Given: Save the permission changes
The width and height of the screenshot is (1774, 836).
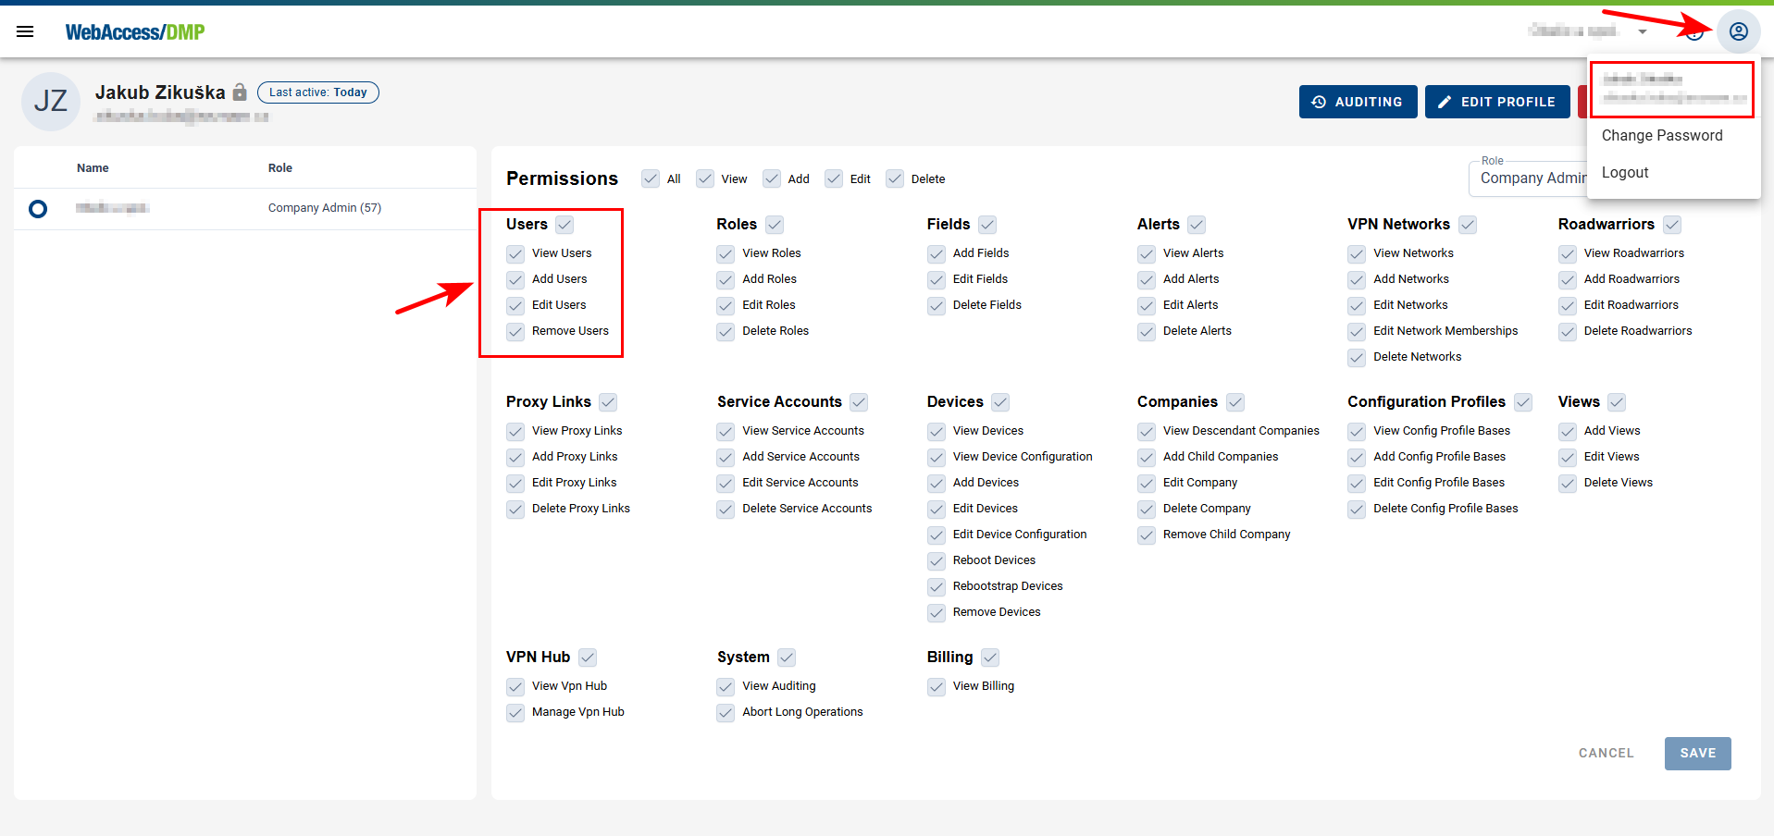Looking at the screenshot, I should [1696, 753].
